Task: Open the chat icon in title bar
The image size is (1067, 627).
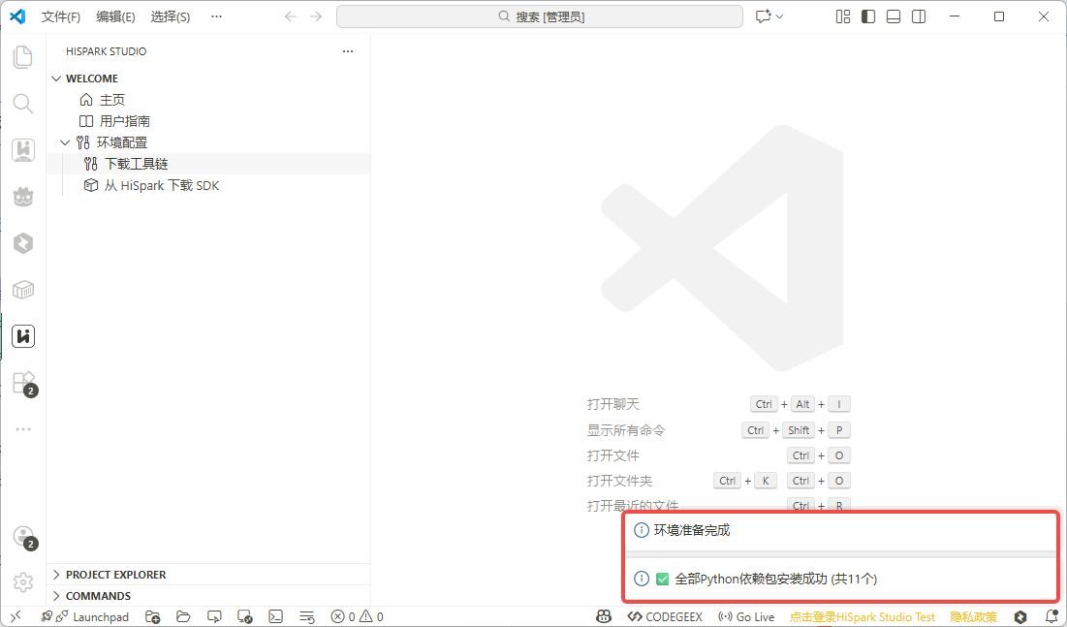Action: (x=764, y=16)
